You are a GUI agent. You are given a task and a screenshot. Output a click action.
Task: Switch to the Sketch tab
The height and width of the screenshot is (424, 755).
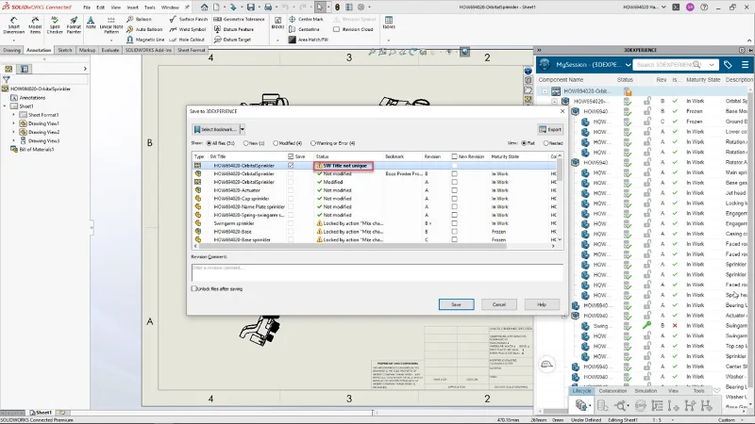coord(64,50)
